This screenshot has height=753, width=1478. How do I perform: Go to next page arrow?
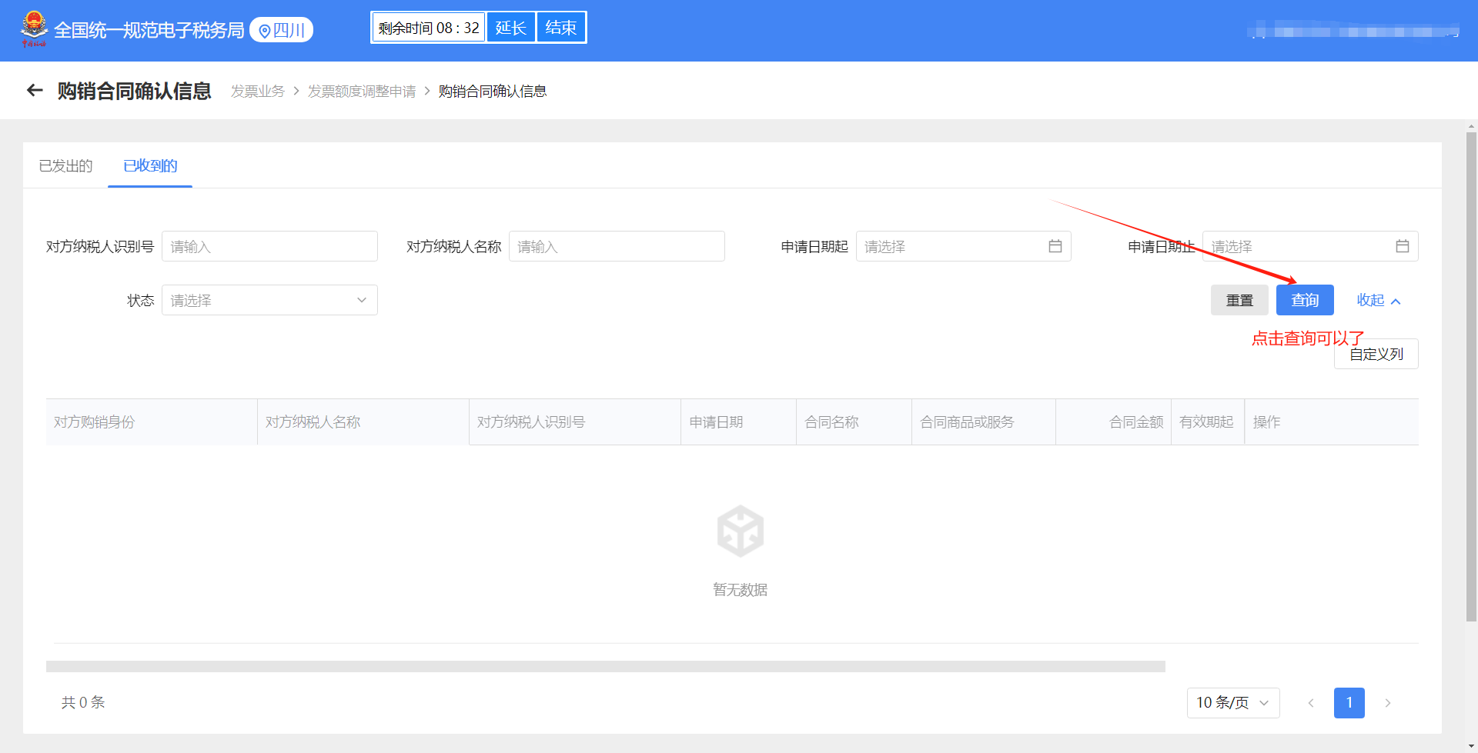[1387, 703]
